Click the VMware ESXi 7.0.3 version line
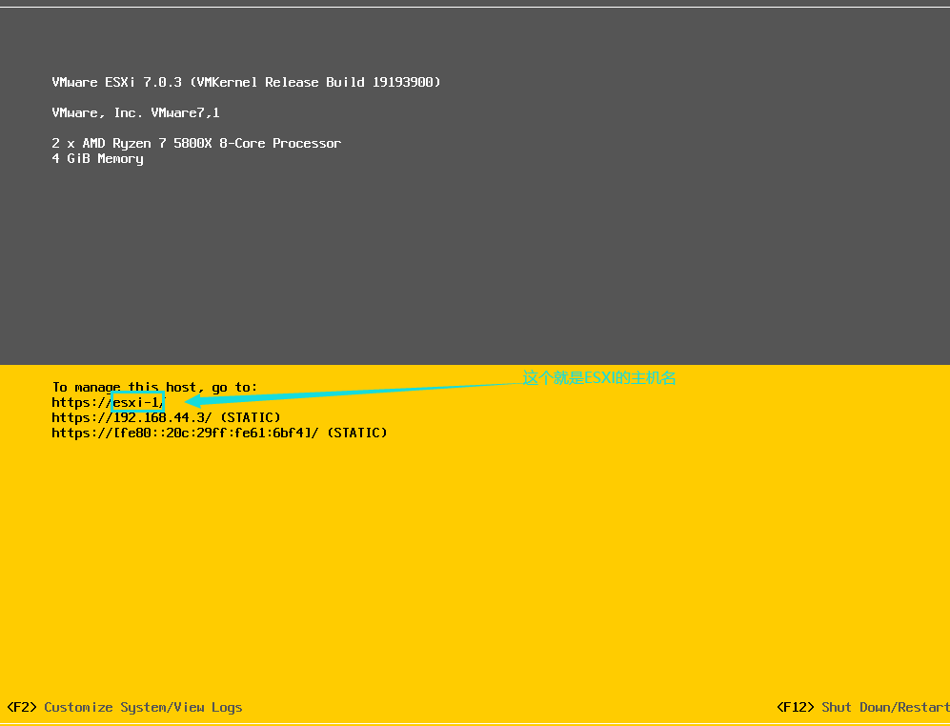 click(x=246, y=82)
